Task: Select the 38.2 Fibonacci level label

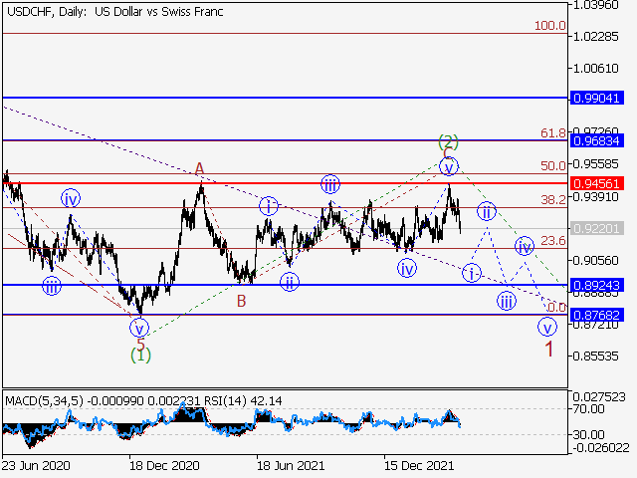Action: (553, 199)
